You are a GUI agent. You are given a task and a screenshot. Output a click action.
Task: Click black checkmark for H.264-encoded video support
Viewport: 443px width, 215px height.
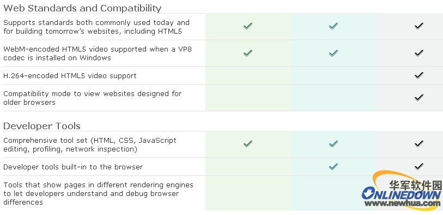point(418,75)
